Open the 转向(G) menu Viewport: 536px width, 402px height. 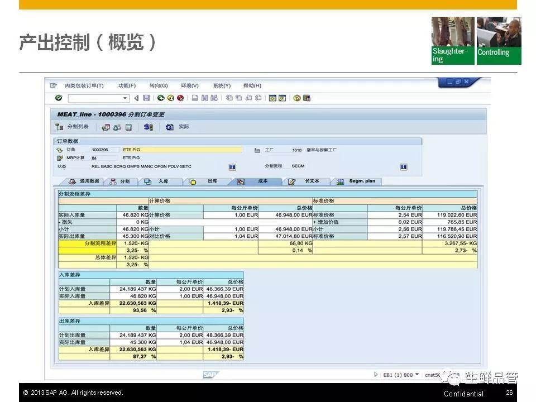pos(158,85)
